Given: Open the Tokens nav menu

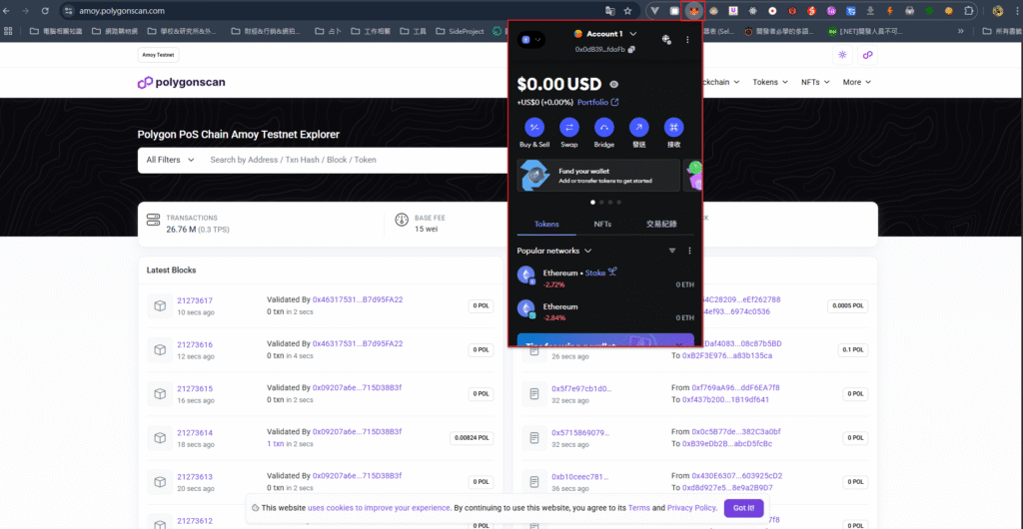Looking at the screenshot, I should pyautogui.click(x=770, y=82).
